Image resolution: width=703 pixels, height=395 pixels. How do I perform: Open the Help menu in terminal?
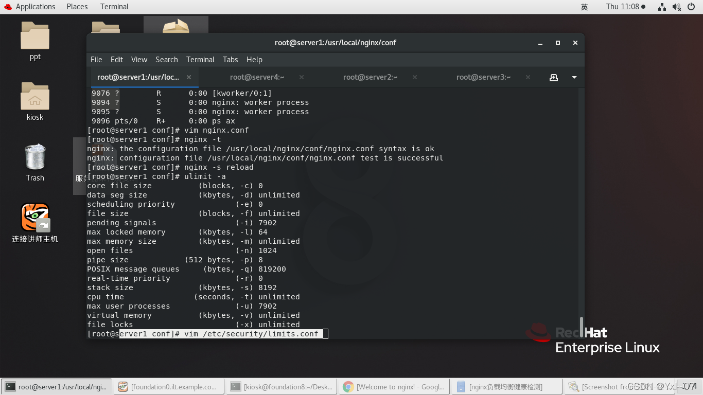pyautogui.click(x=254, y=60)
